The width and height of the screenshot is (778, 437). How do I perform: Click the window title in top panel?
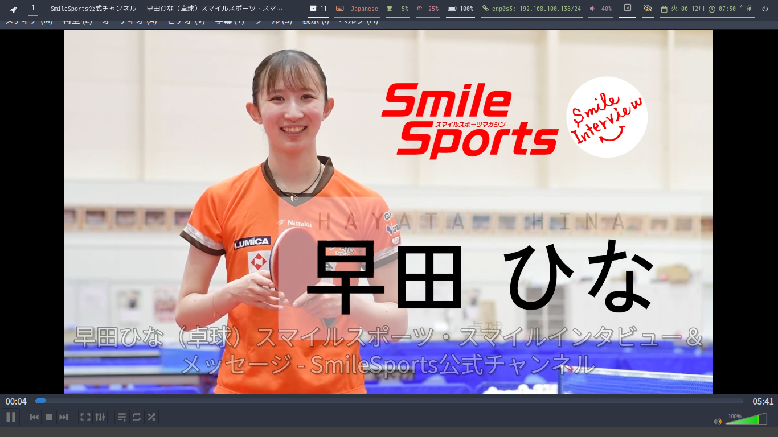click(x=167, y=9)
